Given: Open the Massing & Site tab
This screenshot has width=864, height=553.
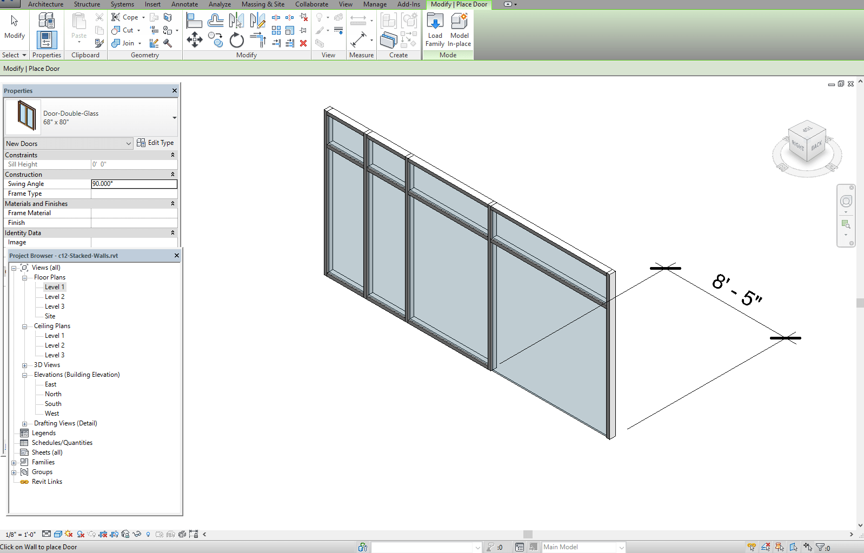Looking at the screenshot, I should pyautogui.click(x=263, y=4).
